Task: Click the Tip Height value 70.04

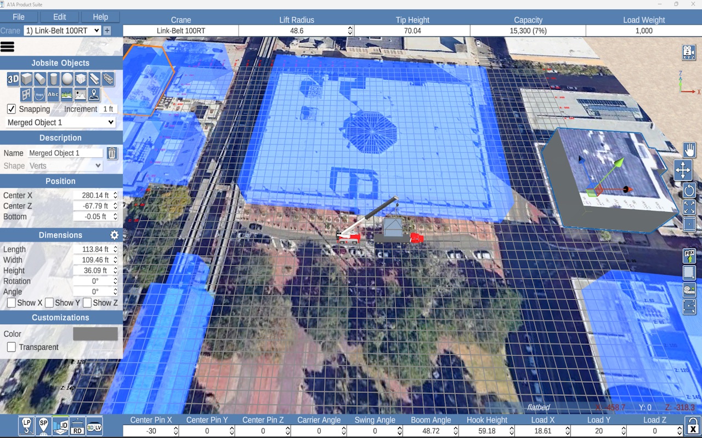Action: tap(412, 31)
